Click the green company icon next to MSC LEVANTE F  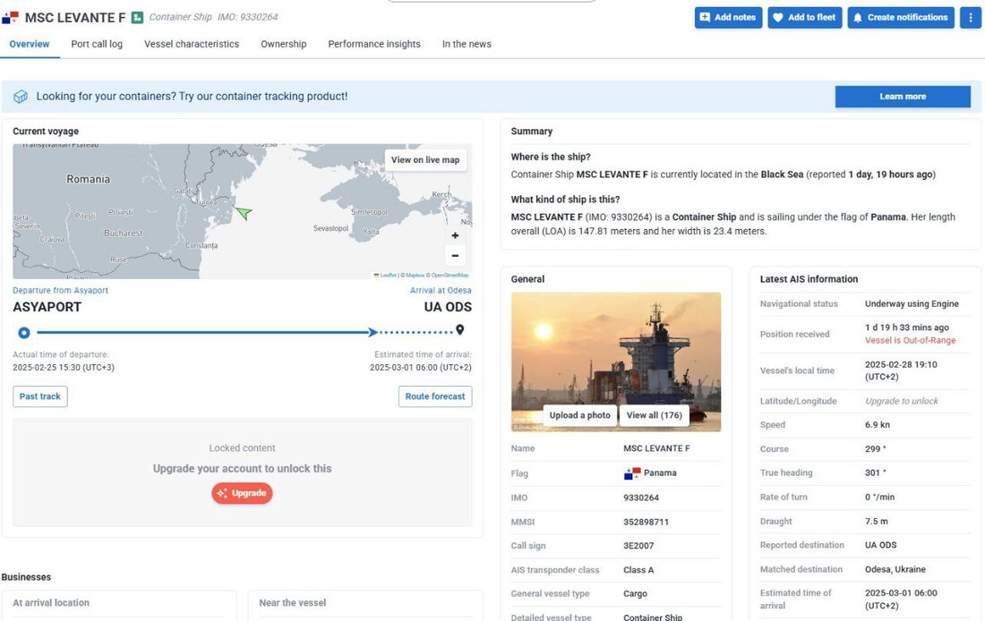[x=137, y=18]
